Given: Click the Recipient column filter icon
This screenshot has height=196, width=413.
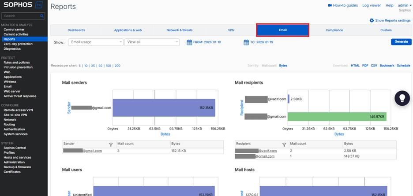Looking at the screenshot, I should tap(284, 144).
